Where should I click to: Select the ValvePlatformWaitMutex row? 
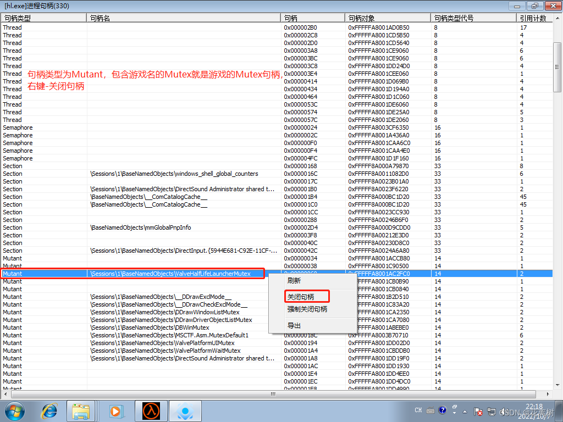coord(277,351)
